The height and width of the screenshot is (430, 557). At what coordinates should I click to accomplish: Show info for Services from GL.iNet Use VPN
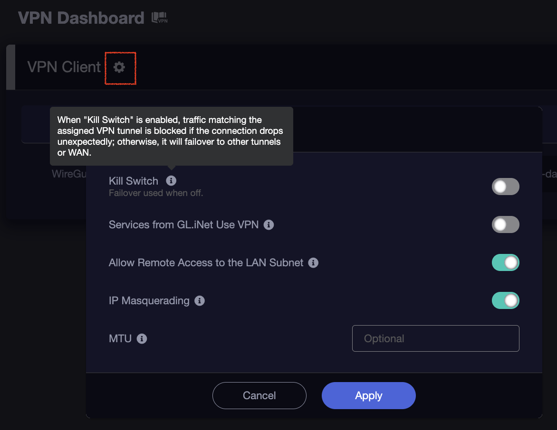tap(269, 224)
